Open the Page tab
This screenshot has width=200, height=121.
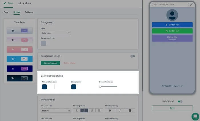tap(6, 12)
